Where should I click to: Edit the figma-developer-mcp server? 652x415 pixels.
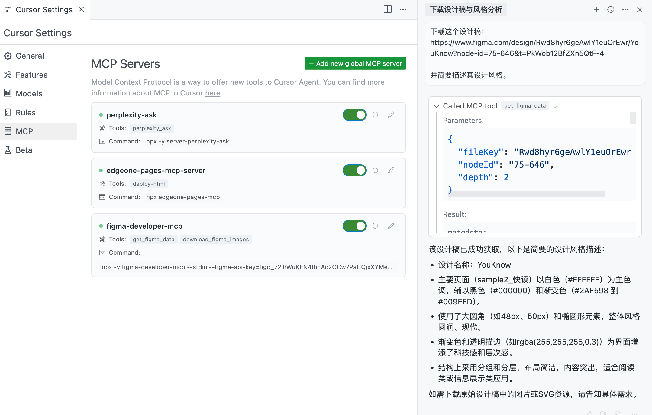click(391, 226)
